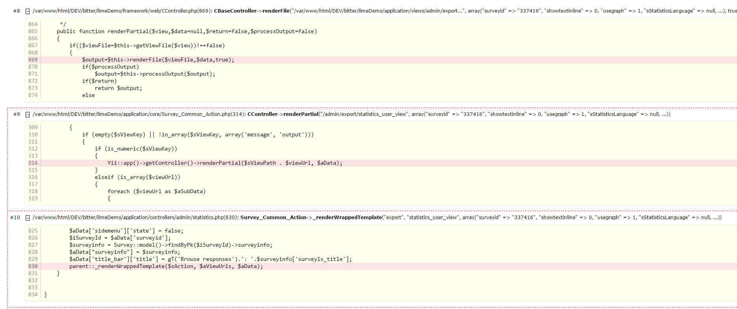This screenshot has height=309, width=737.
Task: Click highlighted line 830 parent::_renderWrappedTemplate call
Action: pos(166,266)
